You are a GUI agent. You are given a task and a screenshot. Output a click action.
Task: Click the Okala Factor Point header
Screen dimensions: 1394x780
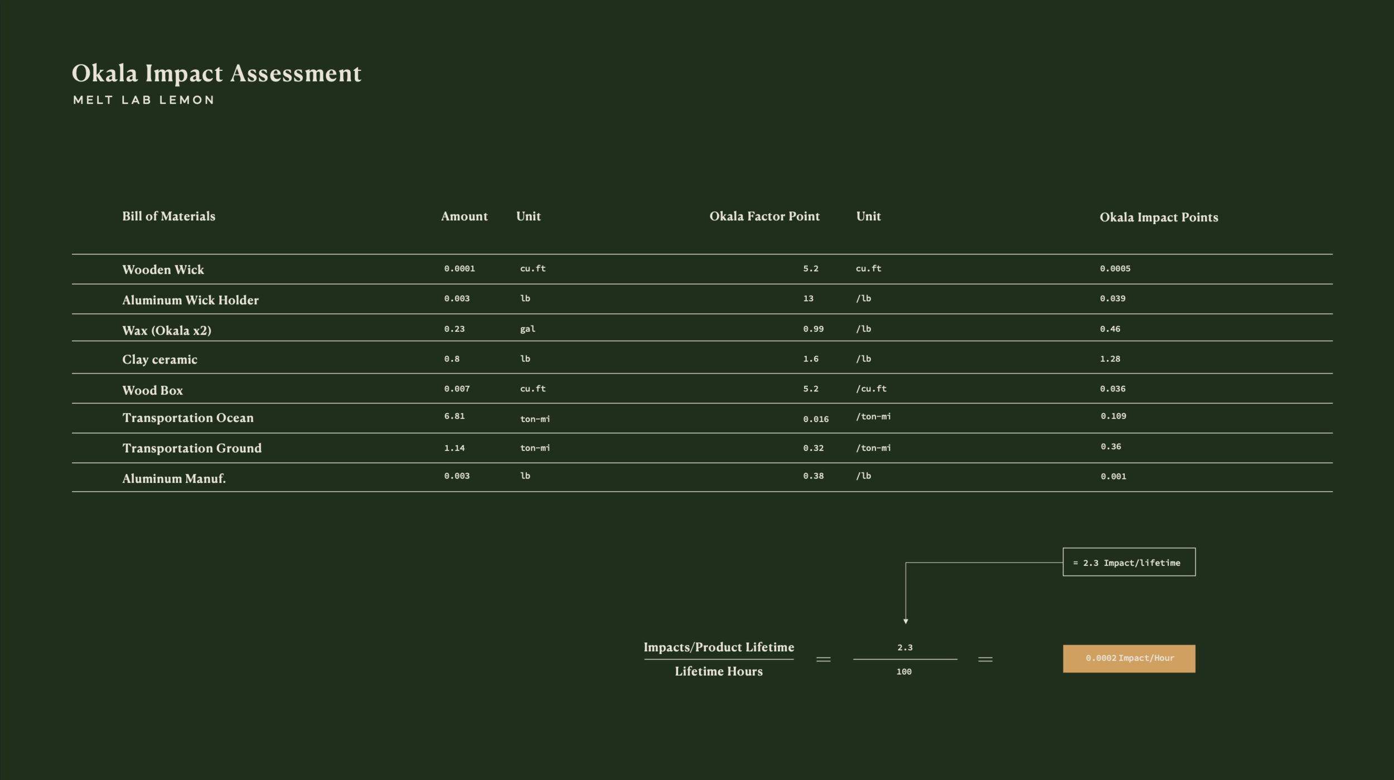[764, 216]
